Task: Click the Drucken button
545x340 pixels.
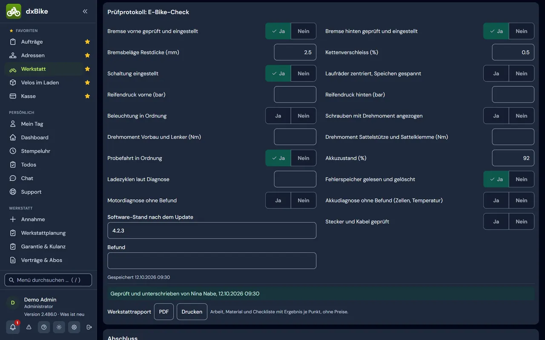Action: pyautogui.click(x=192, y=312)
